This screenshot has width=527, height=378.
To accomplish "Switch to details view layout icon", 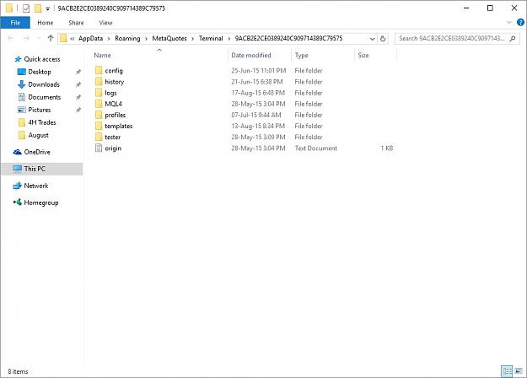I will point(507,371).
